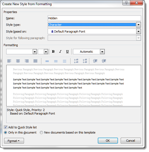Click Increase Indent icon
The image size is (149, 152).
pyautogui.click(x=104, y=61)
